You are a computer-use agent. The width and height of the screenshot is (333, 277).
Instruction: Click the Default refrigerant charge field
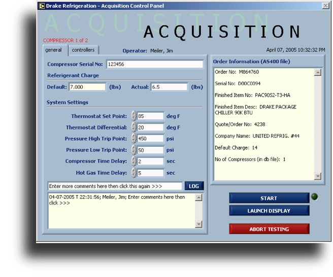[x=87, y=87]
